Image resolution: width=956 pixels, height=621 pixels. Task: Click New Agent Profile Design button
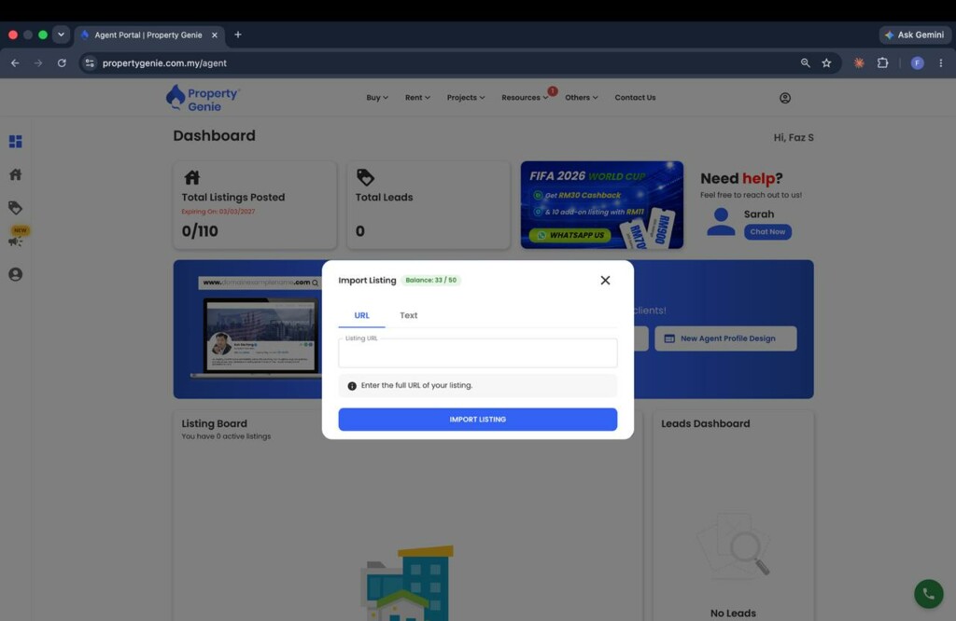pyautogui.click(x=725, y=338)
